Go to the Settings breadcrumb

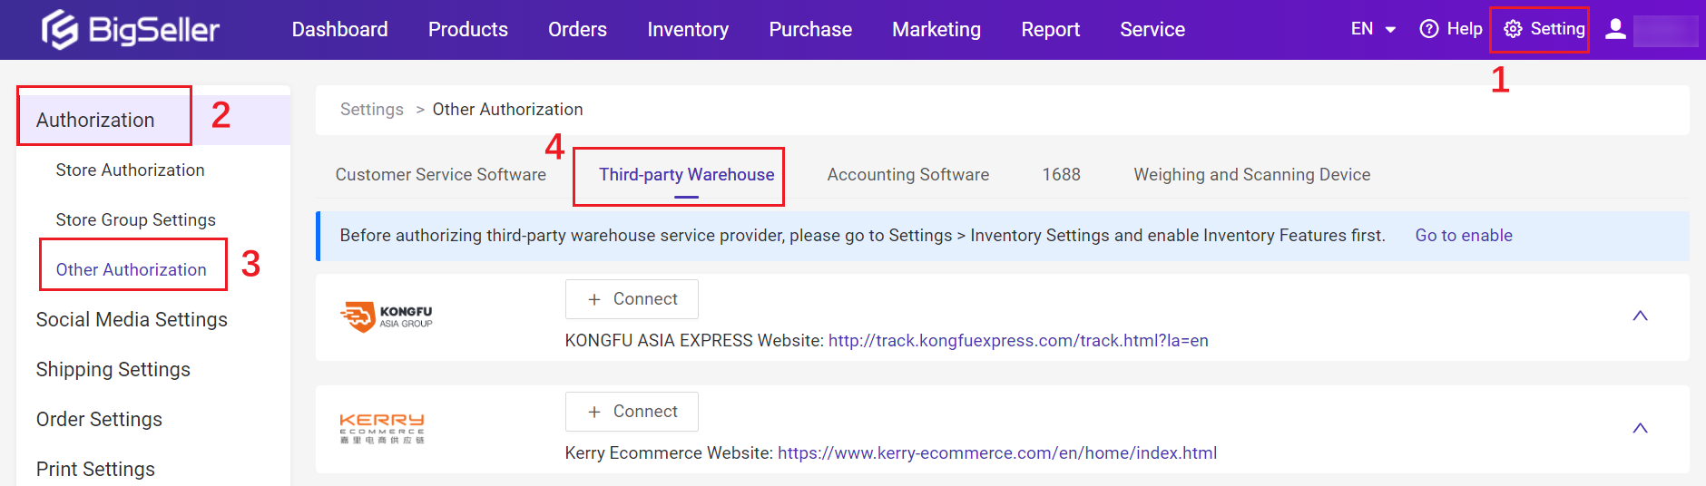point(371,110)
